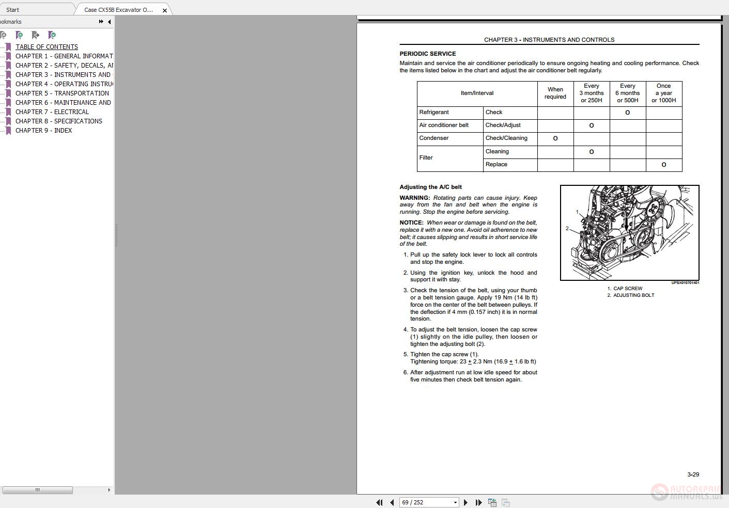Click the greyed next view navigation icon
729x508 pixels.
[x=506, y=502]
